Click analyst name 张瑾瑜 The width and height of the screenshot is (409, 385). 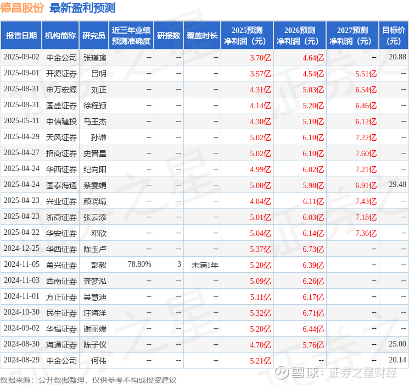point(95,58)
